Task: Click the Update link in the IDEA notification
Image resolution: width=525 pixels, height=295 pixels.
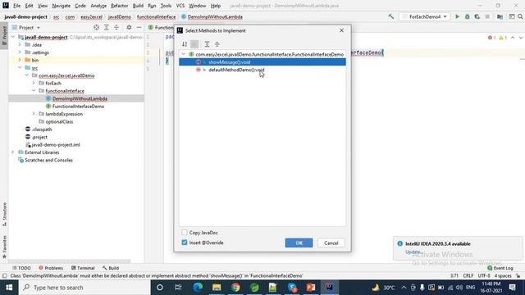Action: pyautogui.click(x=413, y=252)
